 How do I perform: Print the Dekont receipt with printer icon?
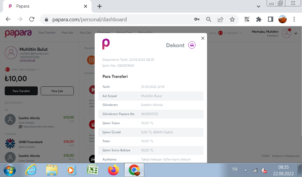point(192,45)
